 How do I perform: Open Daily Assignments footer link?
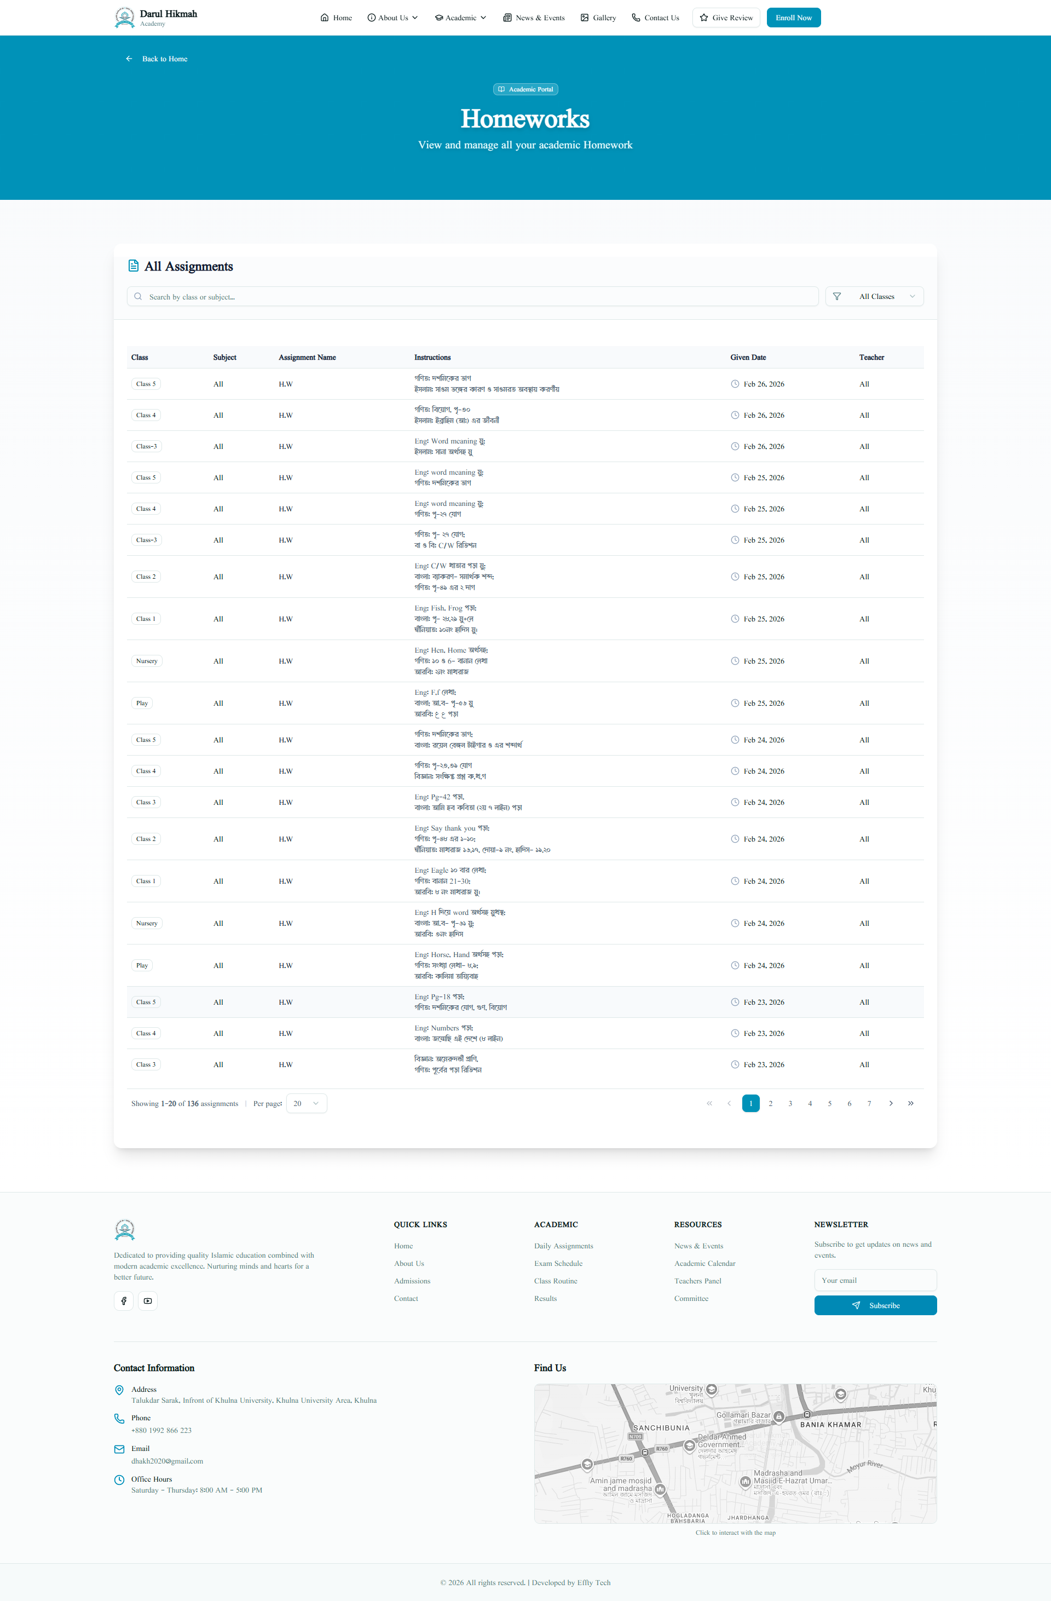563,1246
